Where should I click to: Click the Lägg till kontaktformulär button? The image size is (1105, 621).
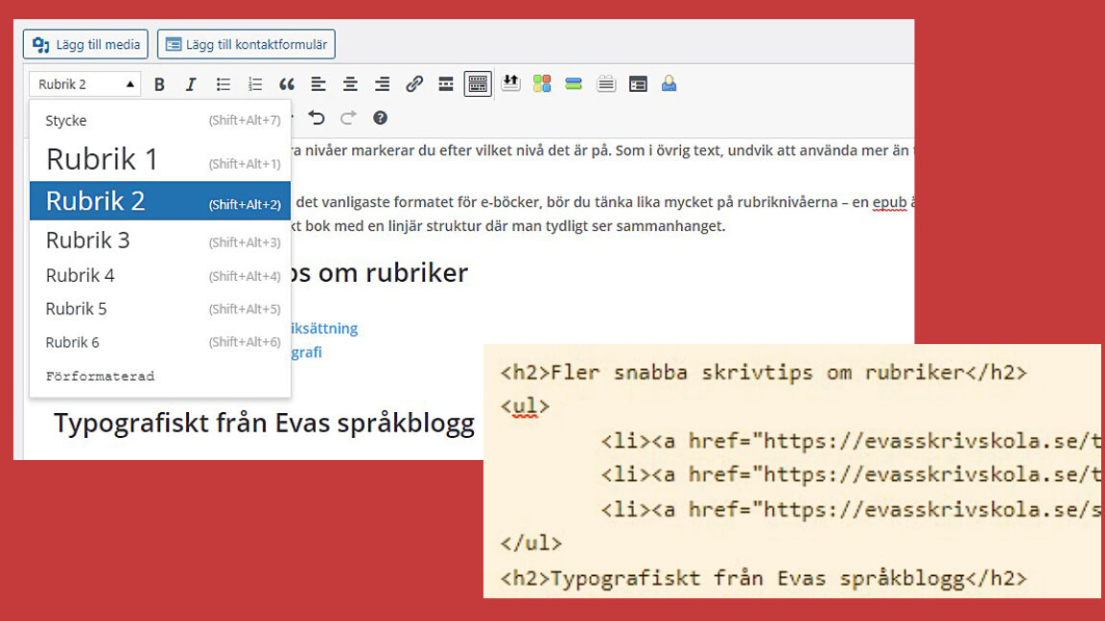(246, 44)
